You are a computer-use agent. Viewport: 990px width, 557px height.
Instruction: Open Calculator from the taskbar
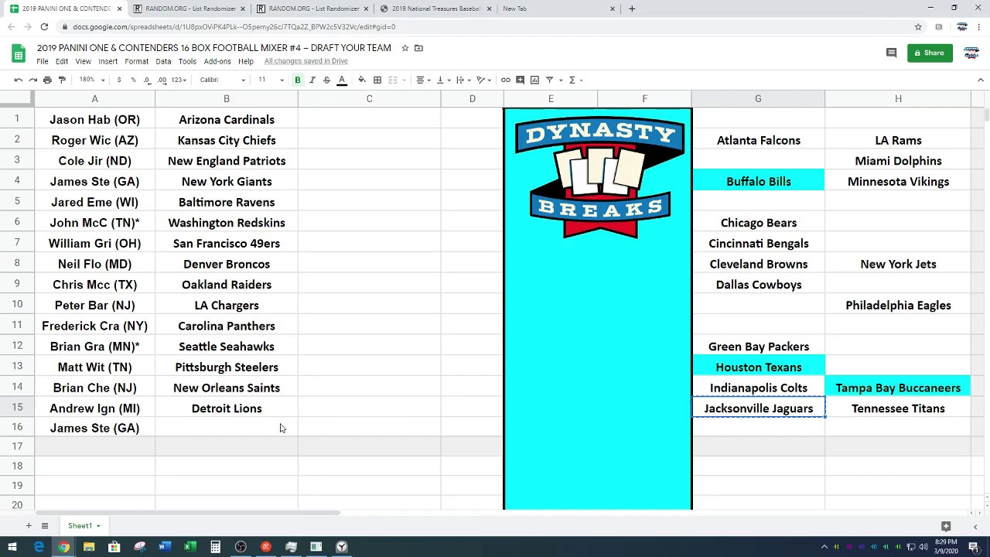(215, 547)
